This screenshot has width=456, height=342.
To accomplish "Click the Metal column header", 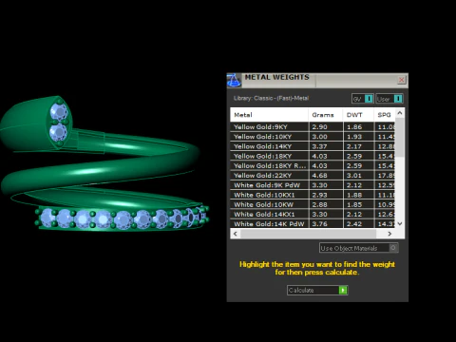I will pyautogui.click(x=269, y=115).
